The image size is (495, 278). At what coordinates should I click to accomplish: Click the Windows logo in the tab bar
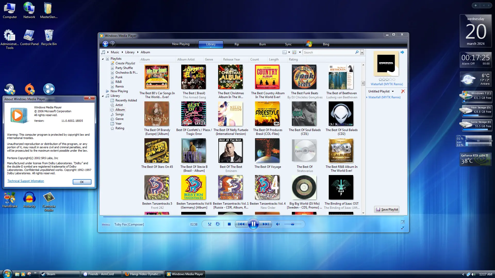pos(309,44)
